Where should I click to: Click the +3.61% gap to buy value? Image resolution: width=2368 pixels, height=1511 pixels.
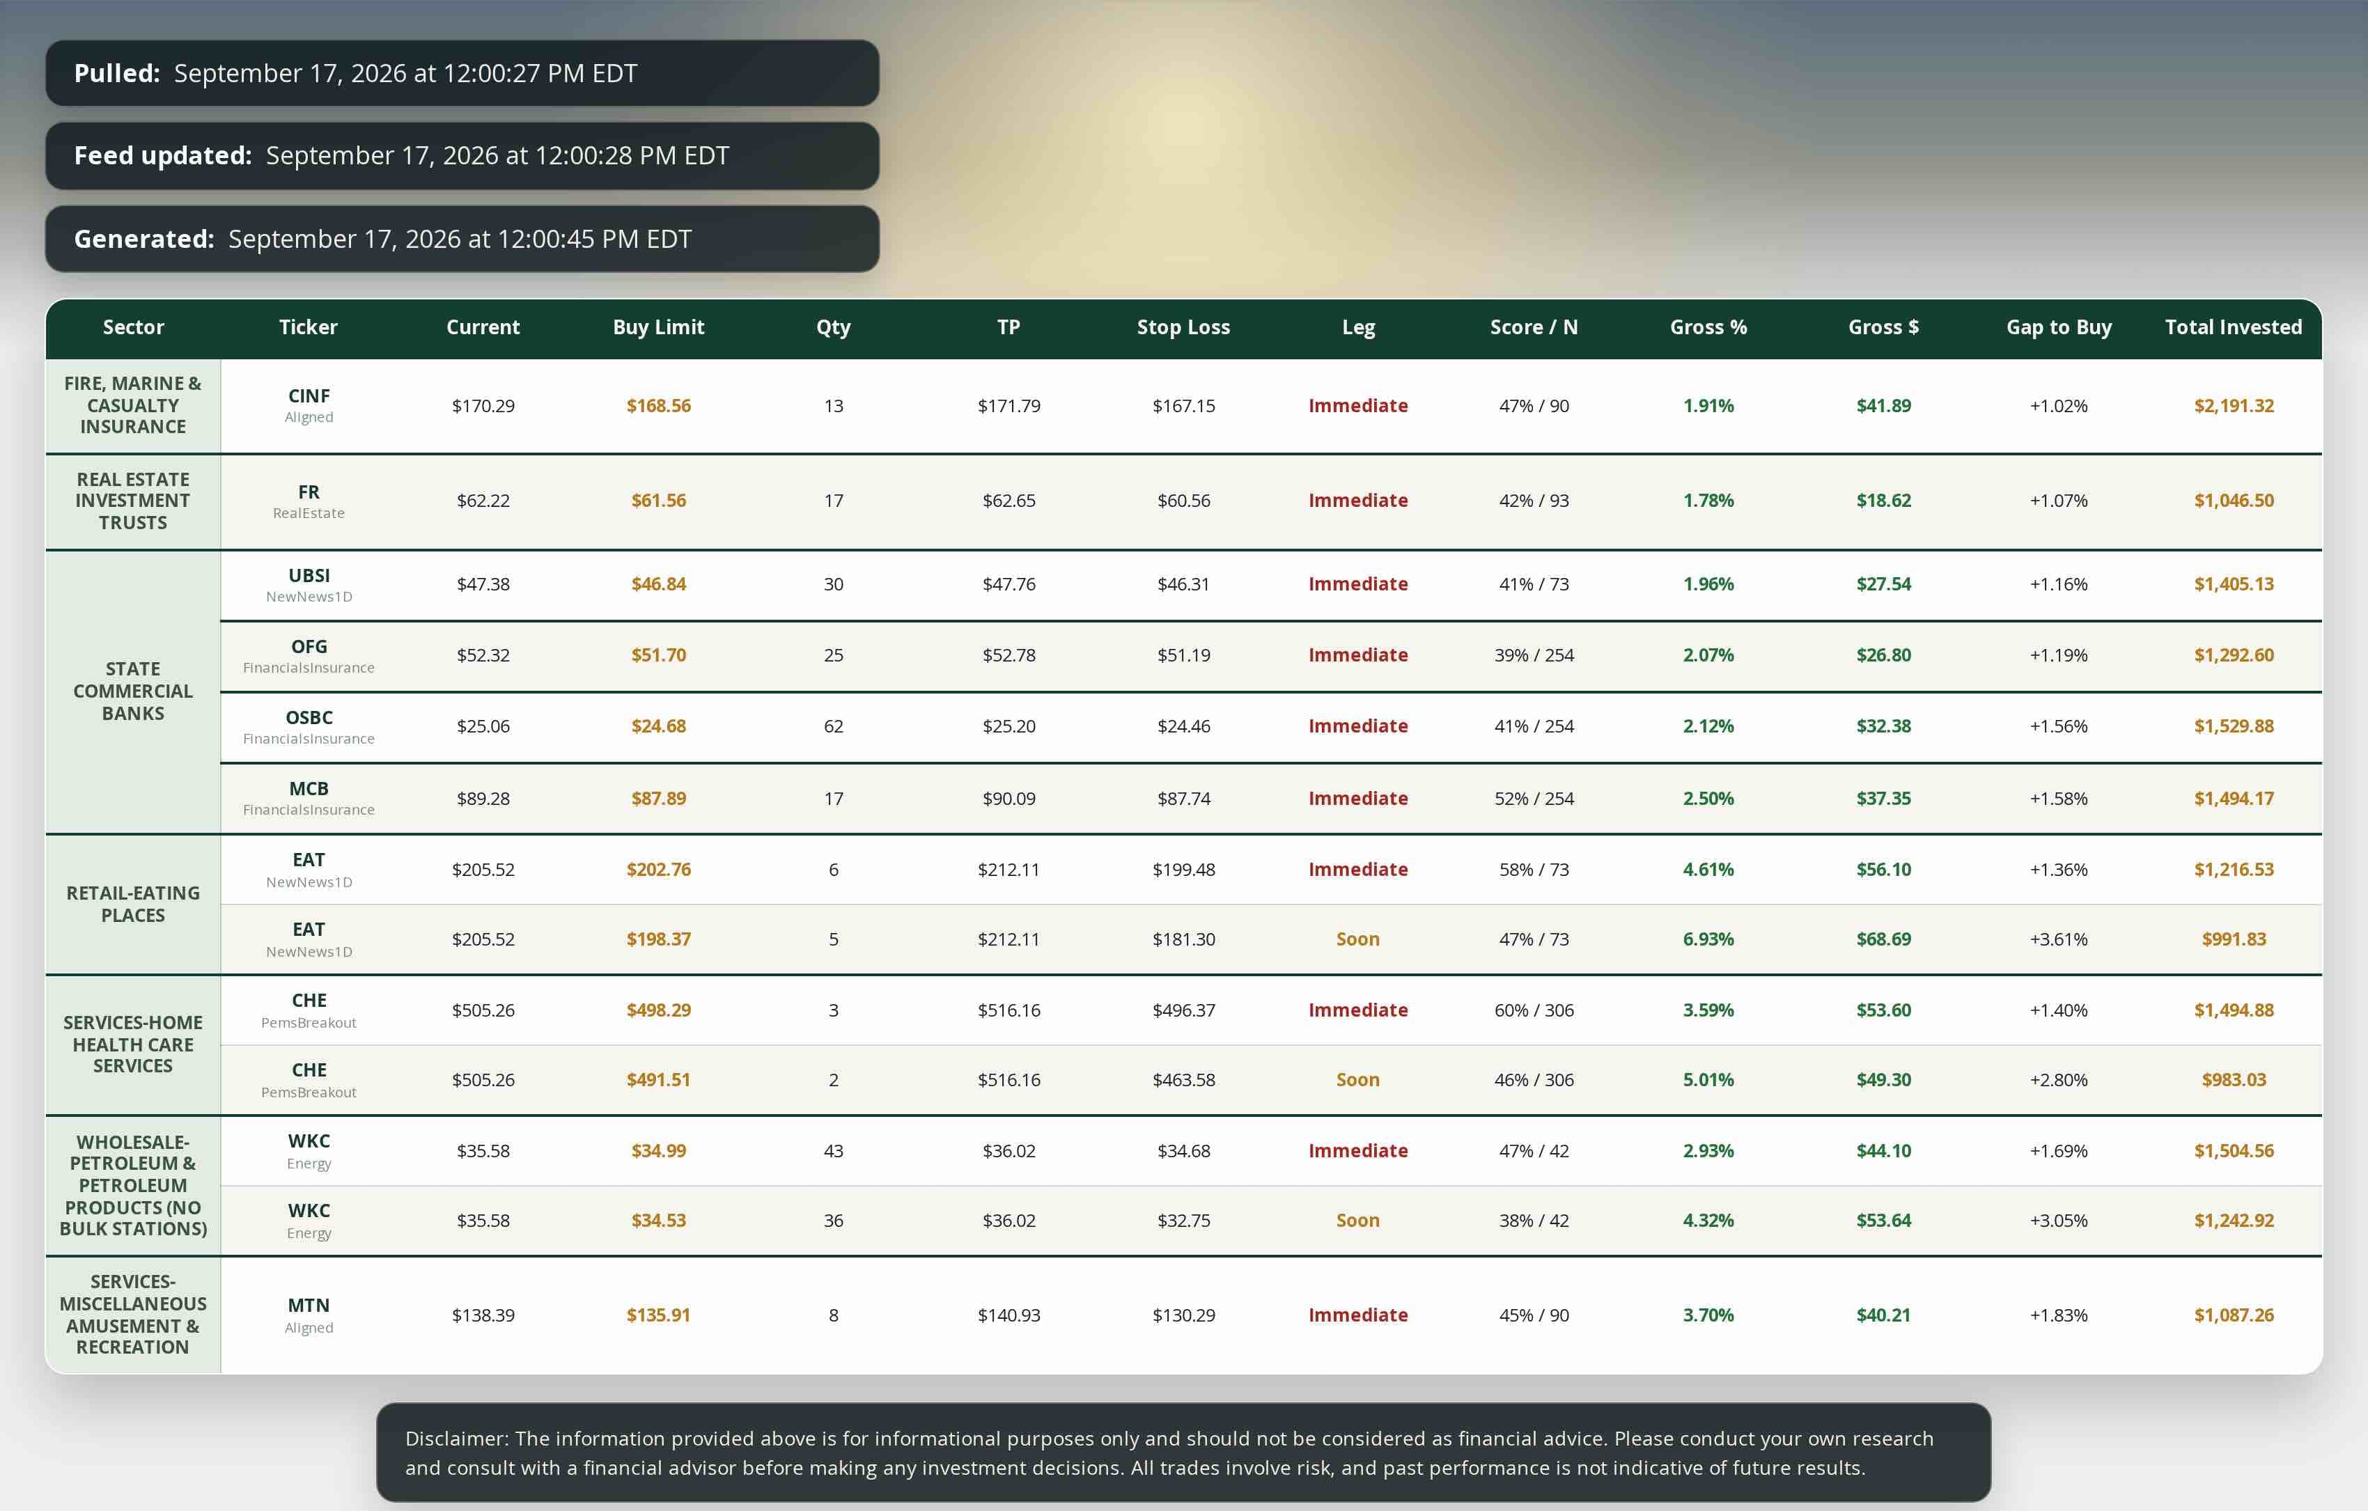click(2058, 939)
